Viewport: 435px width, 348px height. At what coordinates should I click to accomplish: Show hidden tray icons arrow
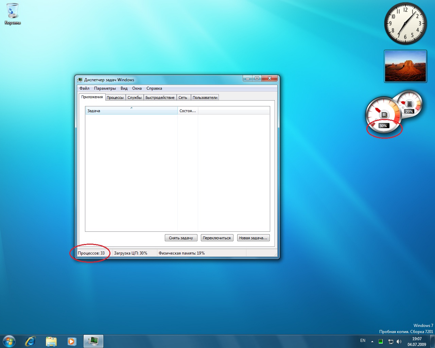[x=372, y=341]
